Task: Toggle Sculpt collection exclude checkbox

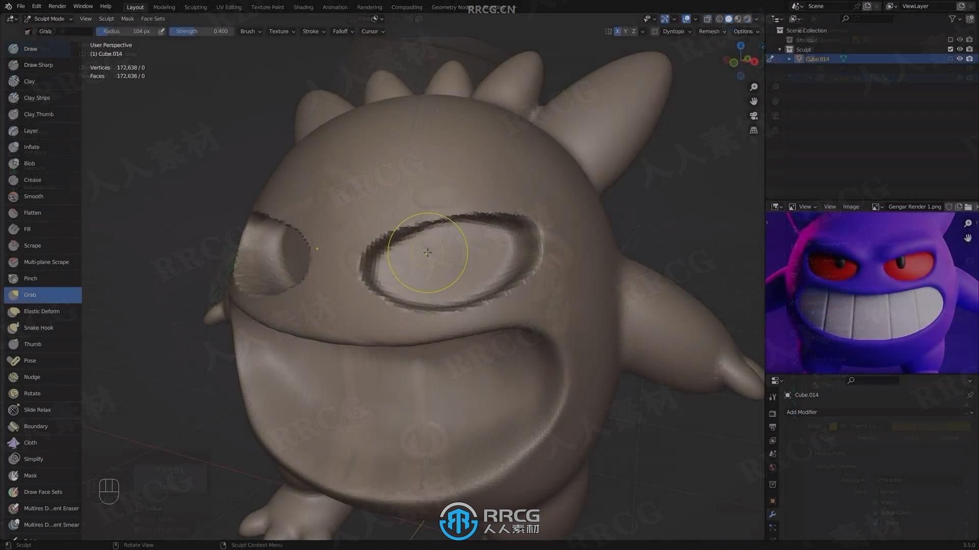Action: 950,49
